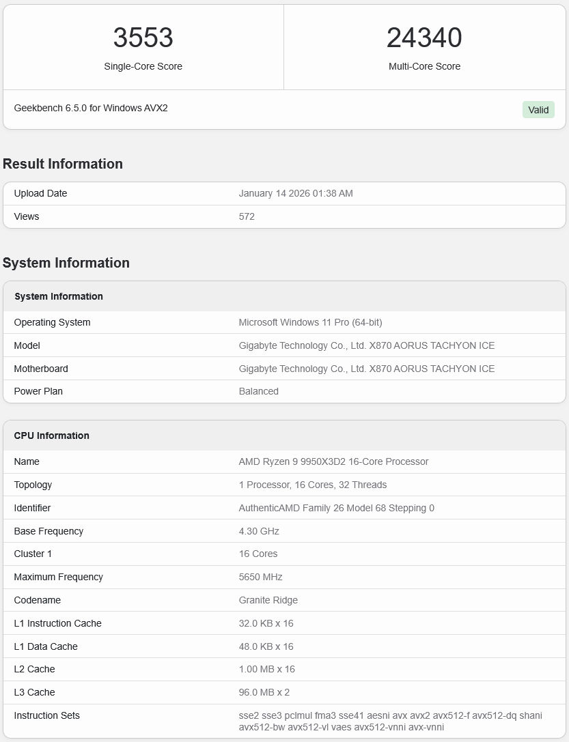Click the Single-Core Score label
The width and height of the screenshot is (569, 742).
143,66
